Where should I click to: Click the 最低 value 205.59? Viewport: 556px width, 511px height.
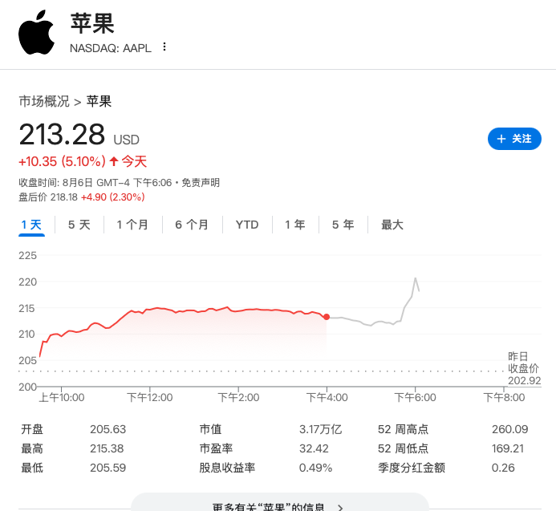click(x=108, y=468)
